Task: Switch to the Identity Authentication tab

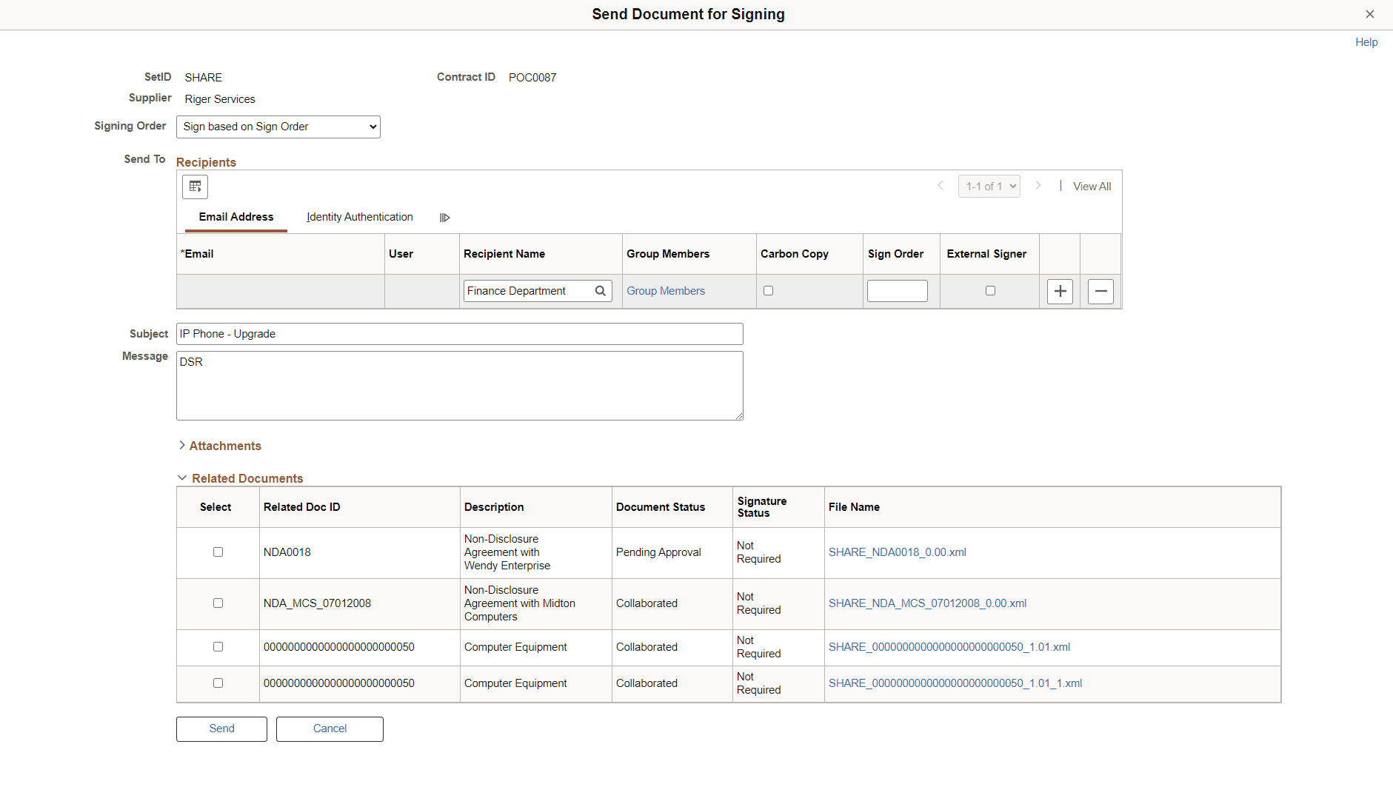Action: click(x=360, y=217)
